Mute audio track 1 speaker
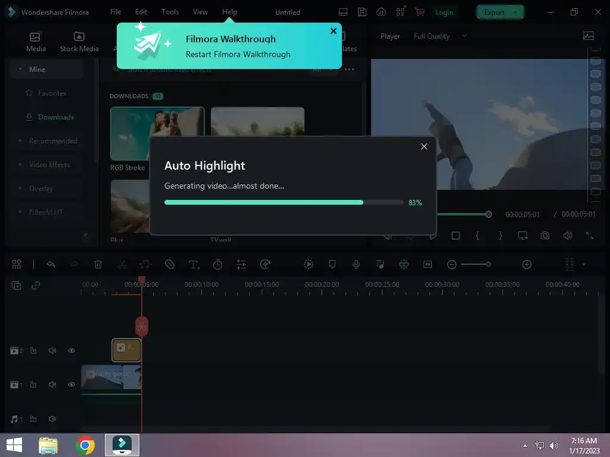Viewport: 610px width, 457px height. (x=52, y=419)
